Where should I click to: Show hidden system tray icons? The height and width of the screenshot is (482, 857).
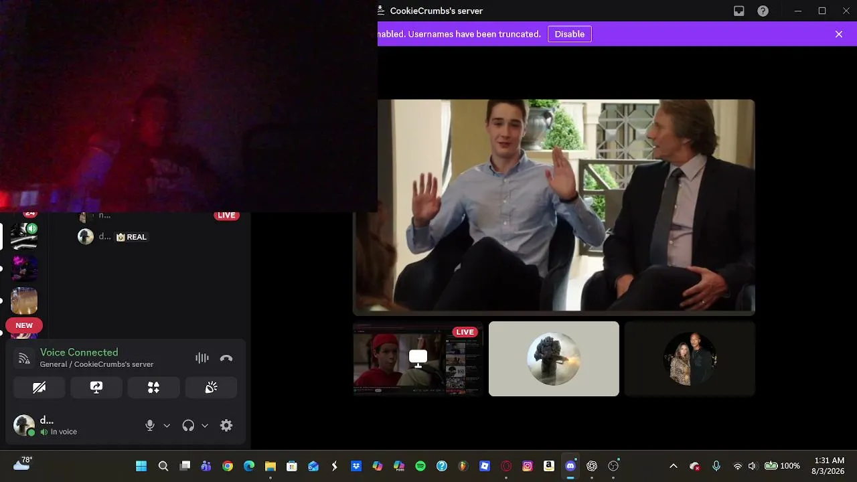(674, 466)
